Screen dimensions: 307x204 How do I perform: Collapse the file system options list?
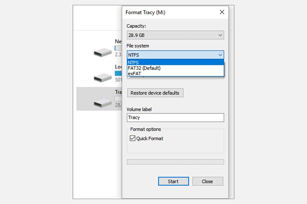click(x=221, y=55)
